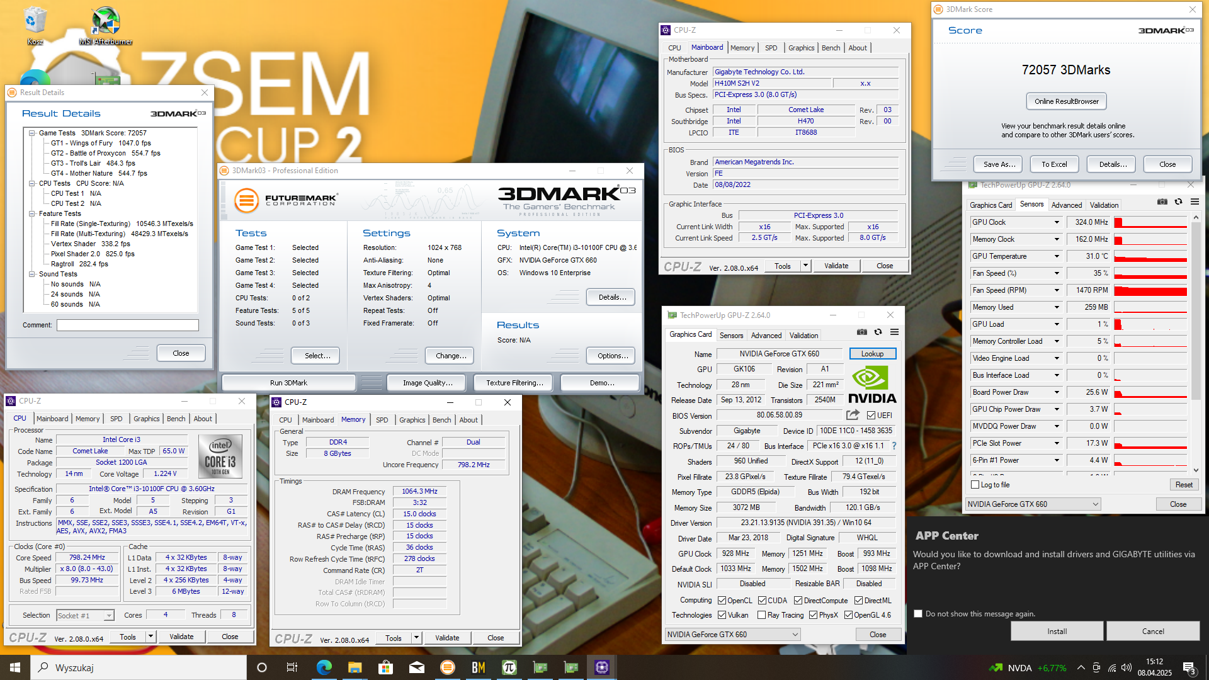Collapse the Feature Tests tree node
Viewport: 1209px width, 680px height.
[31, 213]
